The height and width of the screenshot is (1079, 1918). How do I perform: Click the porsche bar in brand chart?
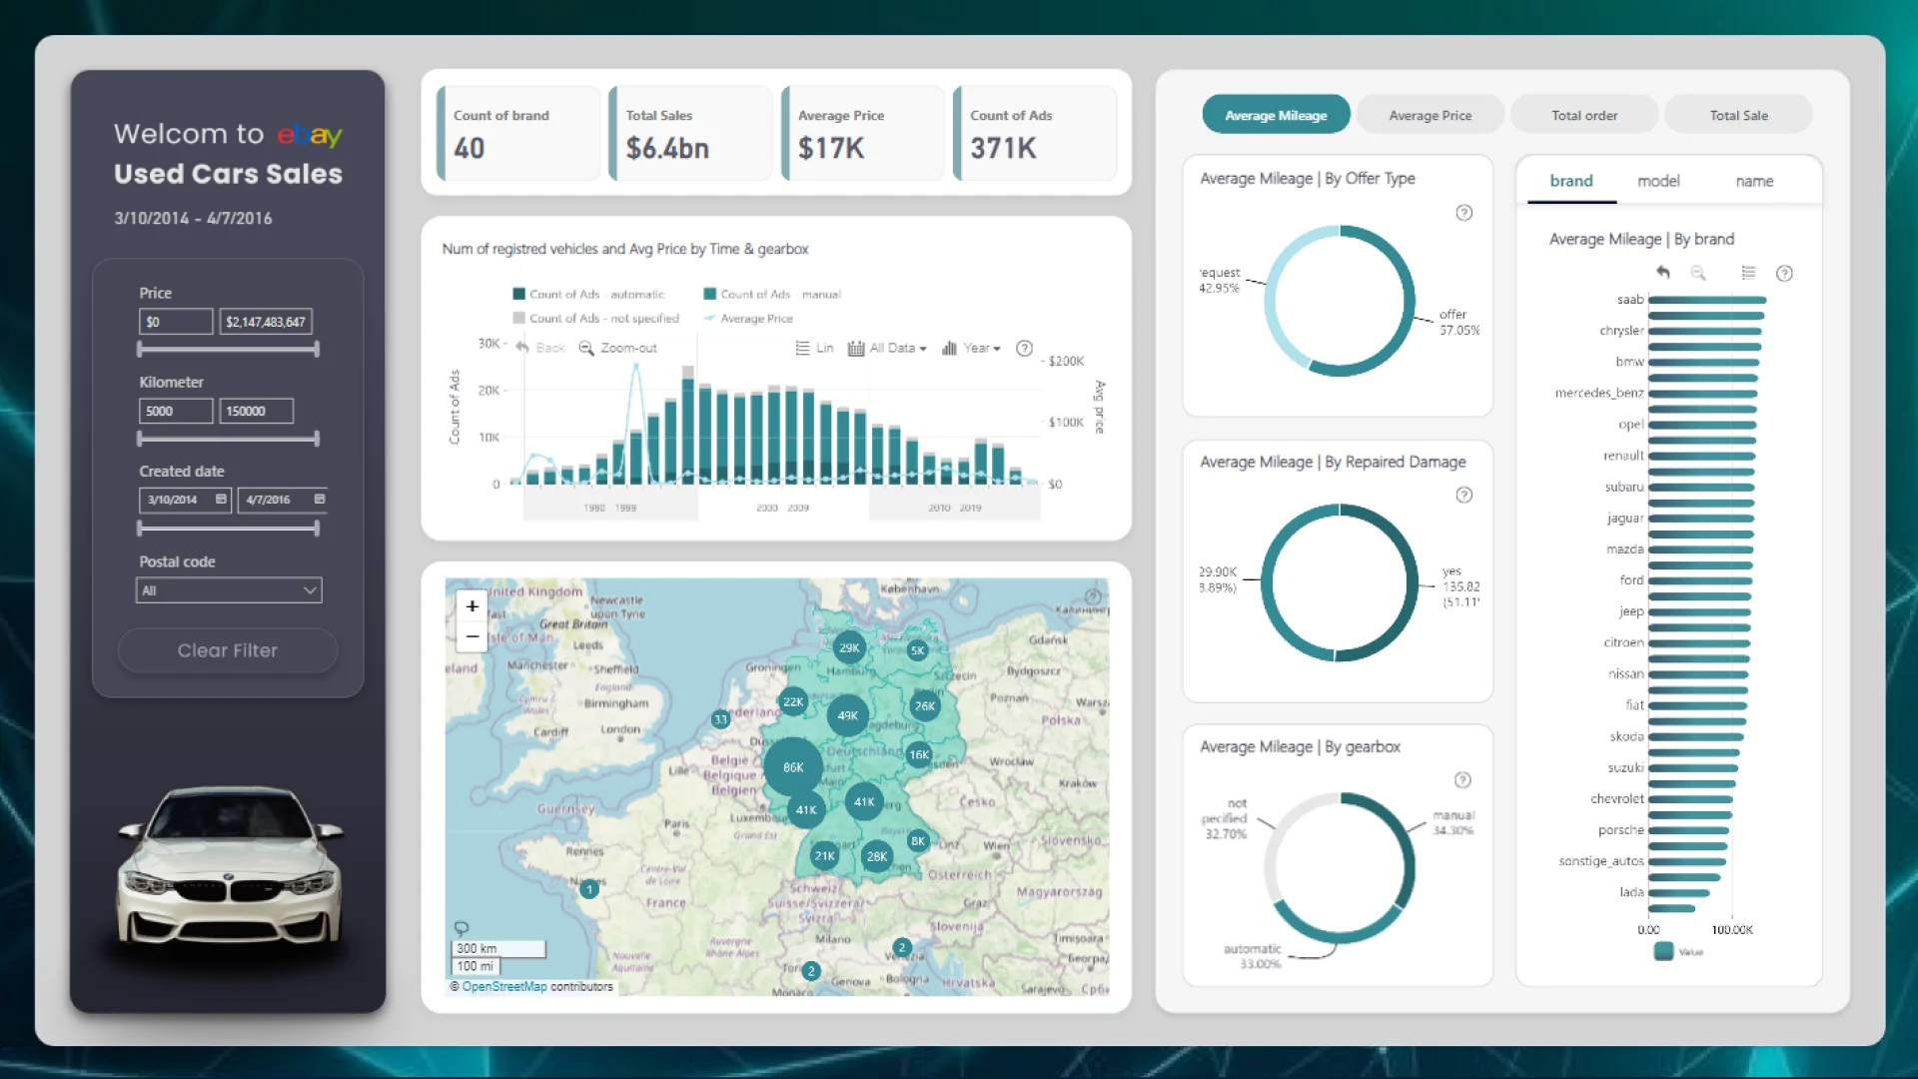[1688, 830]
